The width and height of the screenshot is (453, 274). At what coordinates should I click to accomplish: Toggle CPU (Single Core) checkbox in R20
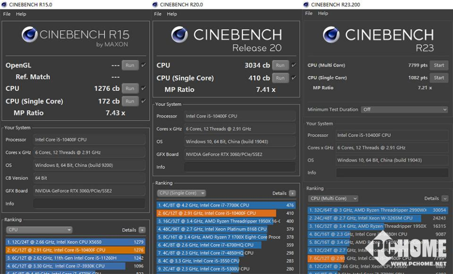point(294,78)
